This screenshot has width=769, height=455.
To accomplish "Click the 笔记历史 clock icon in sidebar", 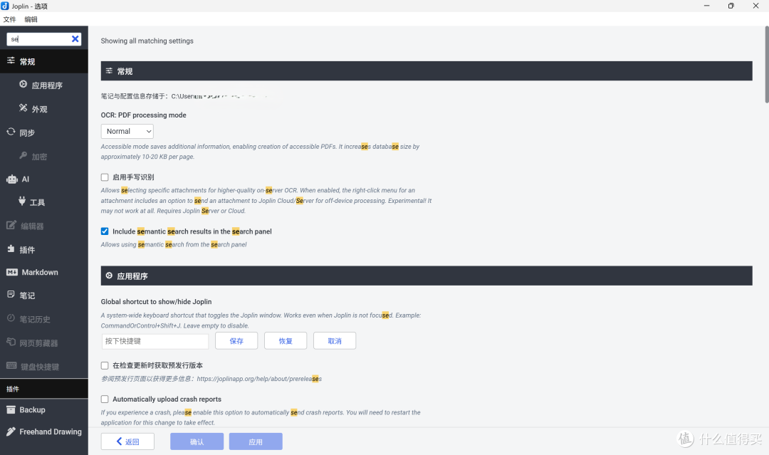I will coord(11,318).
